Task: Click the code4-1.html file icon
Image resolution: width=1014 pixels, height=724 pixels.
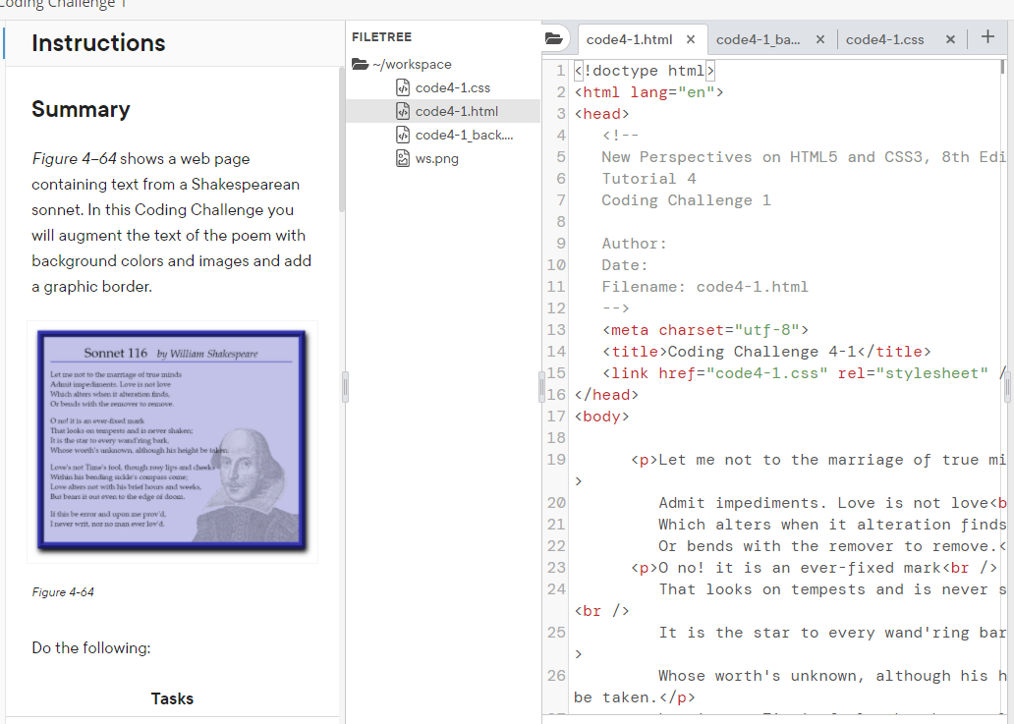Action: [402, 111]
